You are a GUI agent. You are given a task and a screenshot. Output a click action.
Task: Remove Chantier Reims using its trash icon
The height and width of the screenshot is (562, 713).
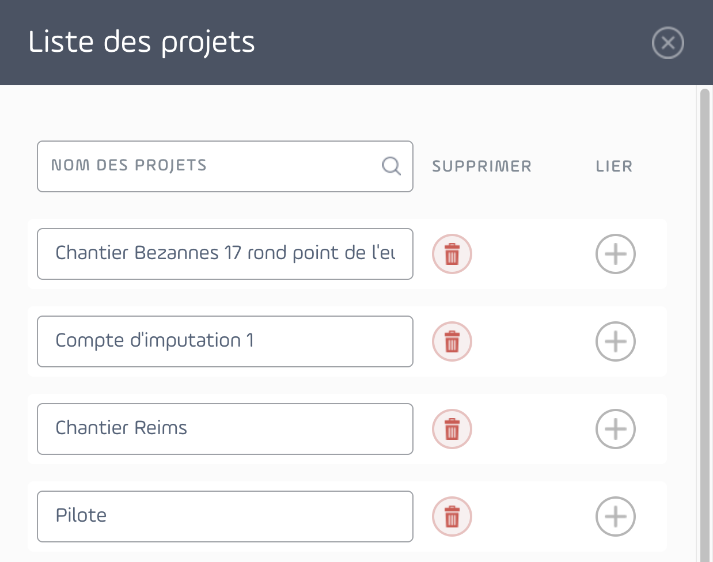[x=452, y=429]
